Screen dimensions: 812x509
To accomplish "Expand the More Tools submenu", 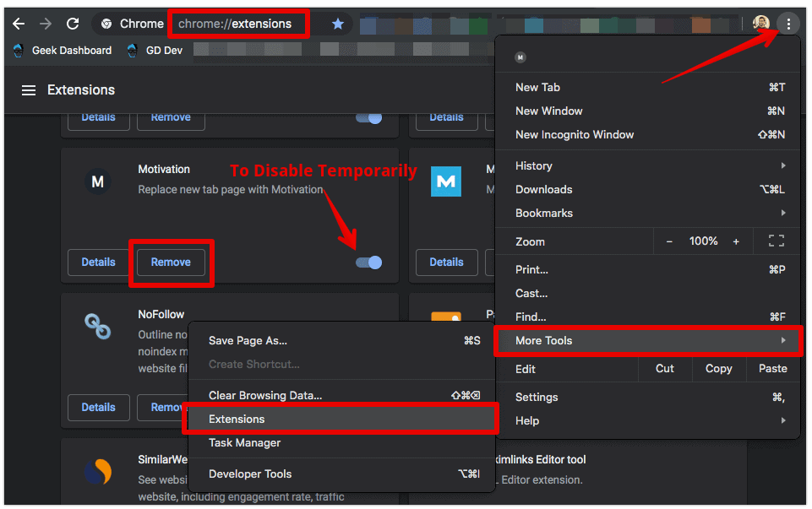I will pyautogui.click(x=646, y=340).
